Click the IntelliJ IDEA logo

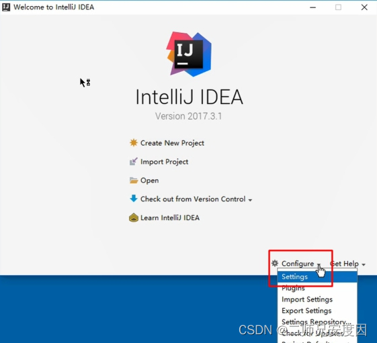(189, 54)
